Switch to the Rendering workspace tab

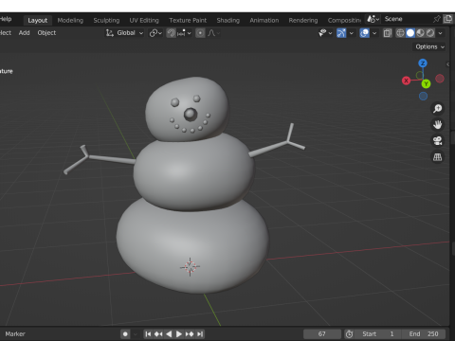coord(303,21)
